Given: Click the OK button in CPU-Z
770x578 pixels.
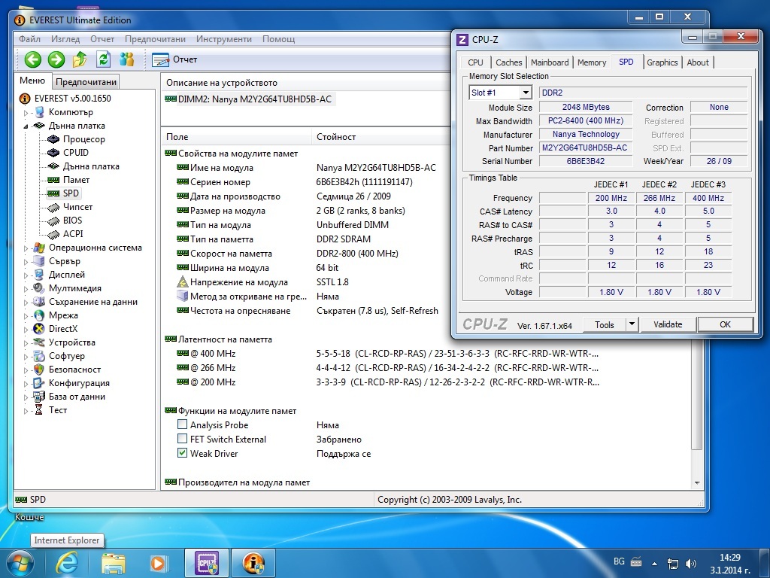Looking at the screenshot, I should (x=726, y=324).
